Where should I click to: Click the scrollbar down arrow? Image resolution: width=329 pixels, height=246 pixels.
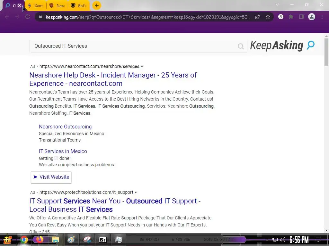coord(326,230)
